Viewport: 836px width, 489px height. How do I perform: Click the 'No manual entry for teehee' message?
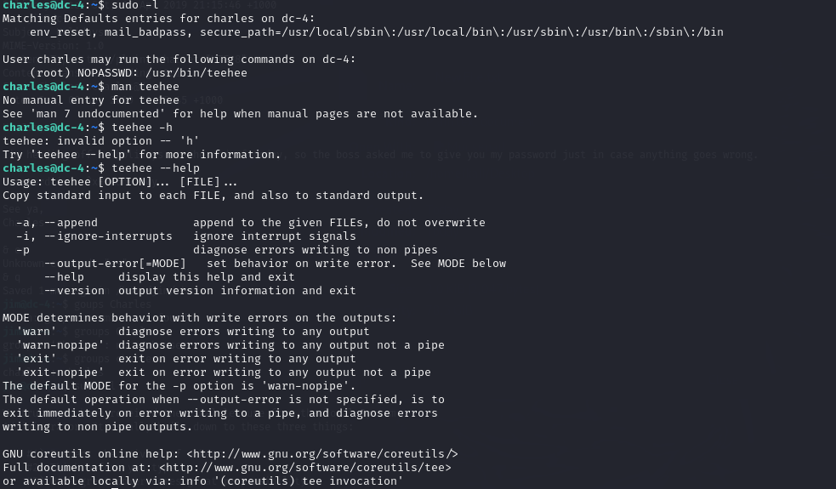[91, 100]
